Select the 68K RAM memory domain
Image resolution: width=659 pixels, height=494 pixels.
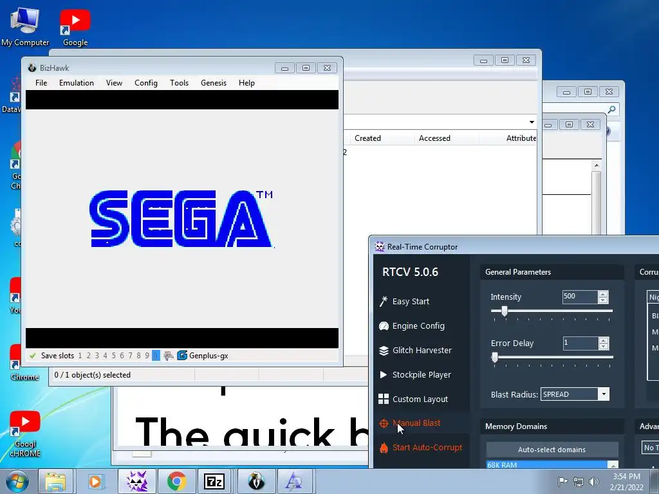coord(547,465)
